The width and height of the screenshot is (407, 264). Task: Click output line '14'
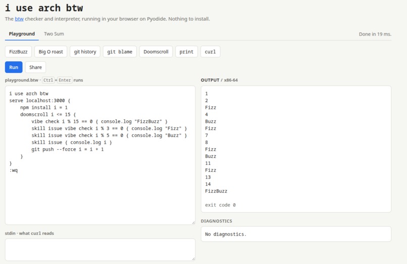pyautogui.click(x=208, y=184)
